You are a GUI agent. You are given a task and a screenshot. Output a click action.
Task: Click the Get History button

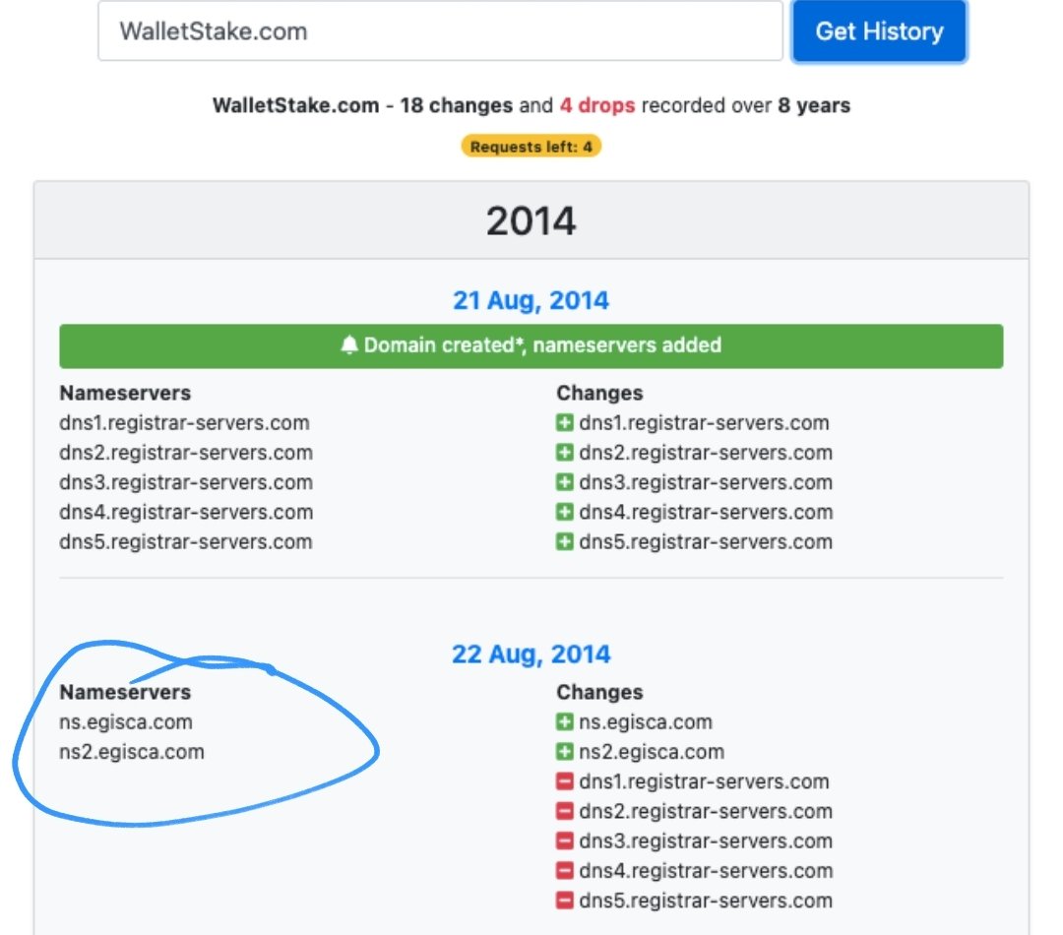point(879,31)
